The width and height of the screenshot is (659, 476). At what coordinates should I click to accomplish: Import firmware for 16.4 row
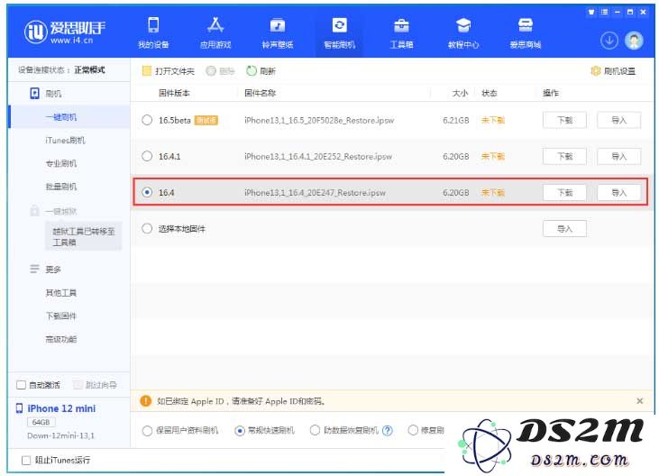tap(618, 192)
